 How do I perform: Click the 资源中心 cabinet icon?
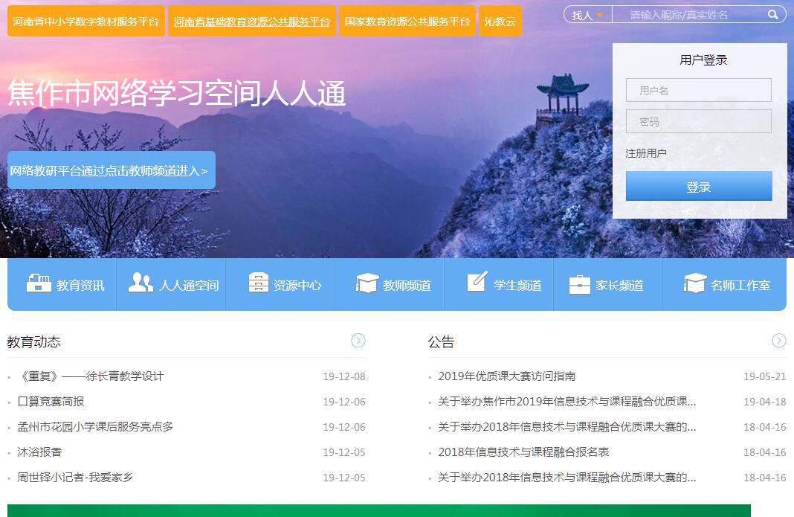click(258, 283)
